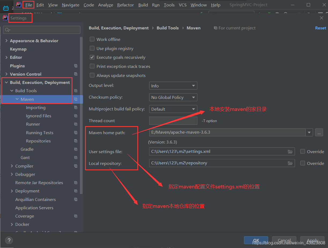Click project-level icon beside Version Control
This screenshot has height=248, width=328.
pos(76,74)
